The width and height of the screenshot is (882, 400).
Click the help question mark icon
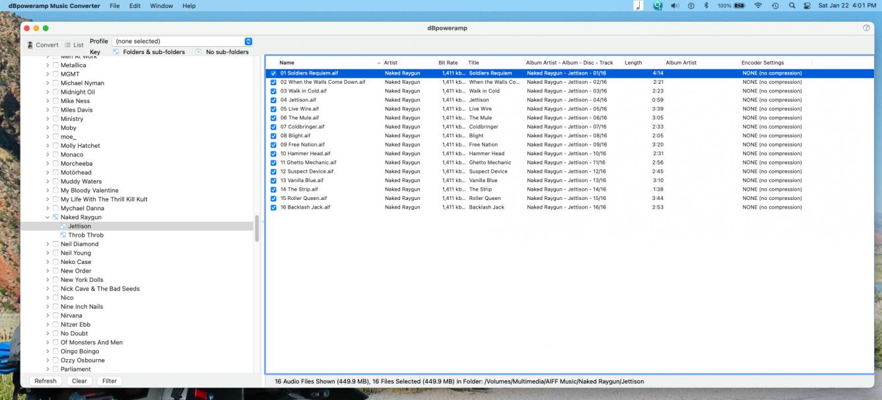pos(866,28)
